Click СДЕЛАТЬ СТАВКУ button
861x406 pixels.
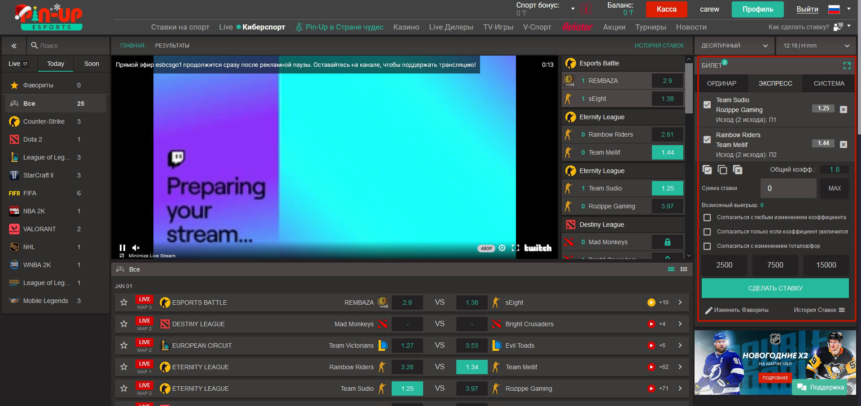click(775, 288)
